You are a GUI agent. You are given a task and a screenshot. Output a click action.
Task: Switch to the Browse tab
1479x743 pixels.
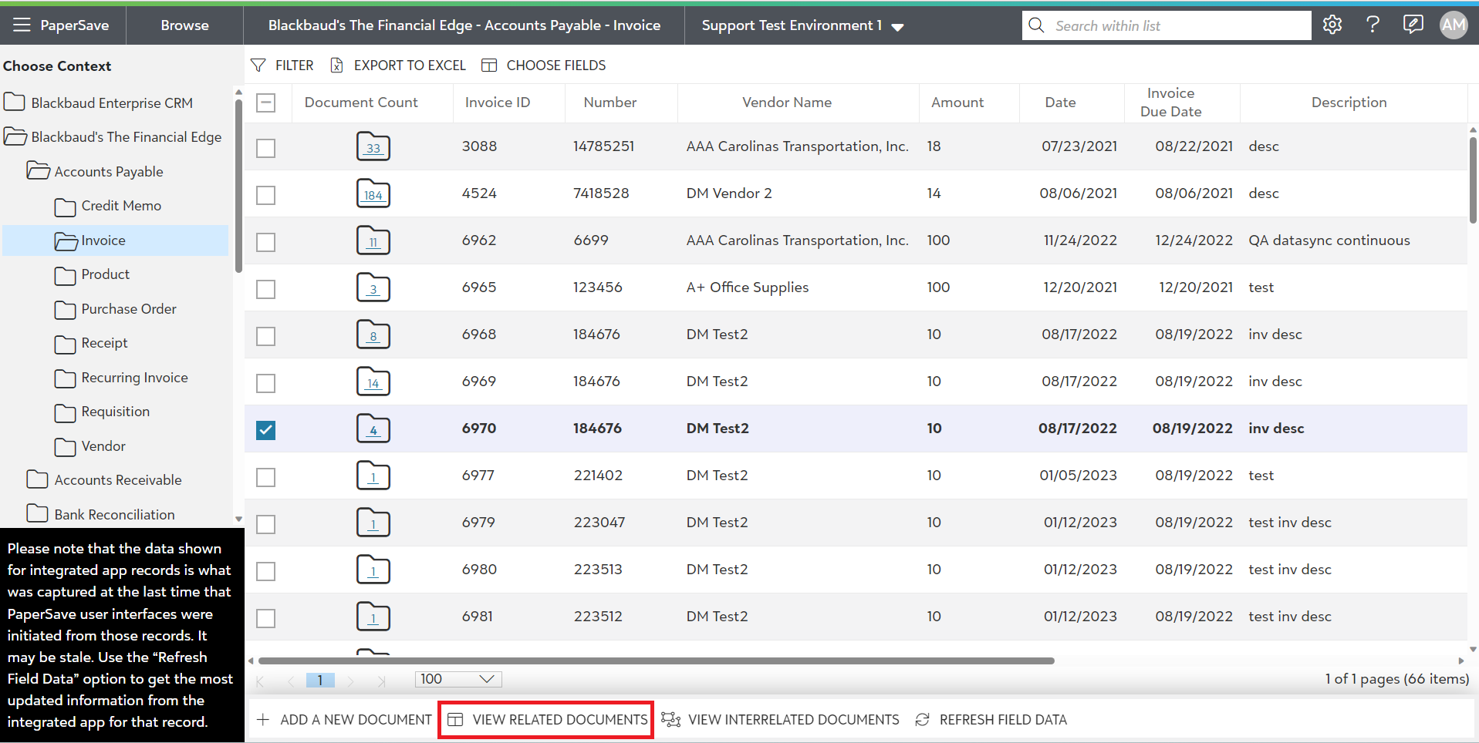pyautogui.click(x=184, y=25)
